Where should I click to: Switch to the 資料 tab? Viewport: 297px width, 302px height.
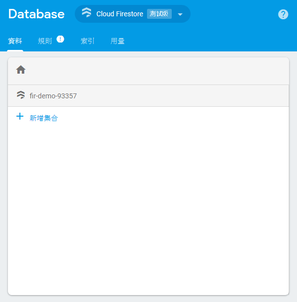pyautogui.click(x=15, y=41)
